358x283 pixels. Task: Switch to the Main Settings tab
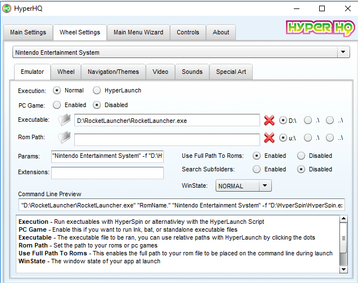pos(28,32)
